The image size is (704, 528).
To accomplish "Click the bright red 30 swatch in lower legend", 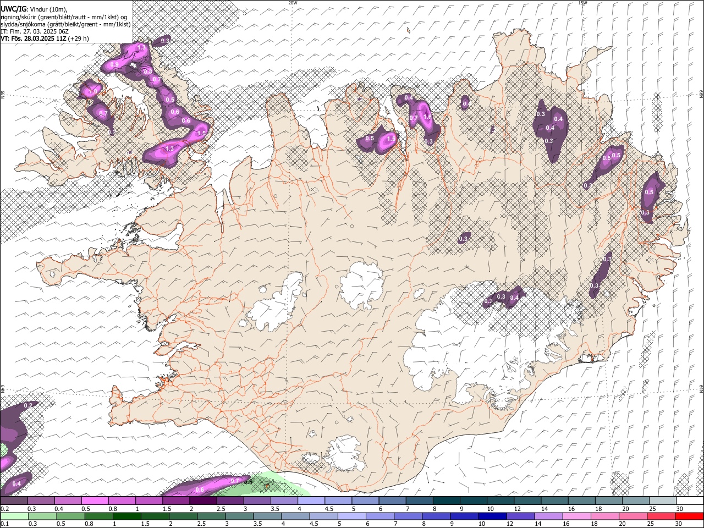I will (690, 516).
